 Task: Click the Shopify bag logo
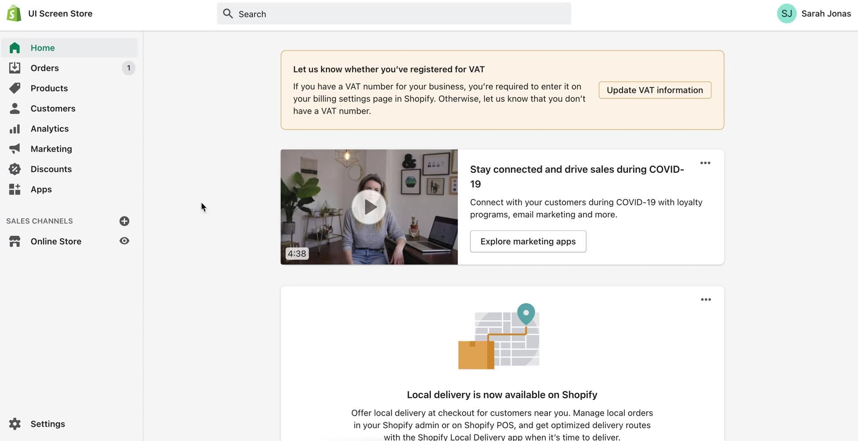coord(14,13)
